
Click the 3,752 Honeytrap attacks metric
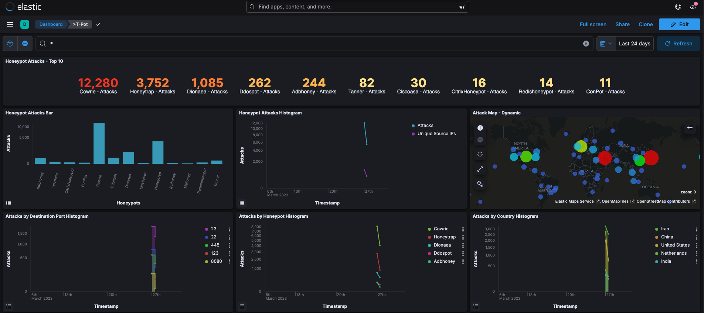(x=153, y=86)
